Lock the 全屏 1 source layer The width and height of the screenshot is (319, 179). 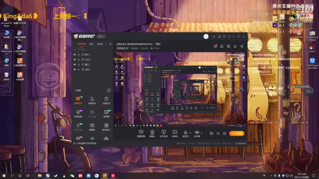(79, 69)
